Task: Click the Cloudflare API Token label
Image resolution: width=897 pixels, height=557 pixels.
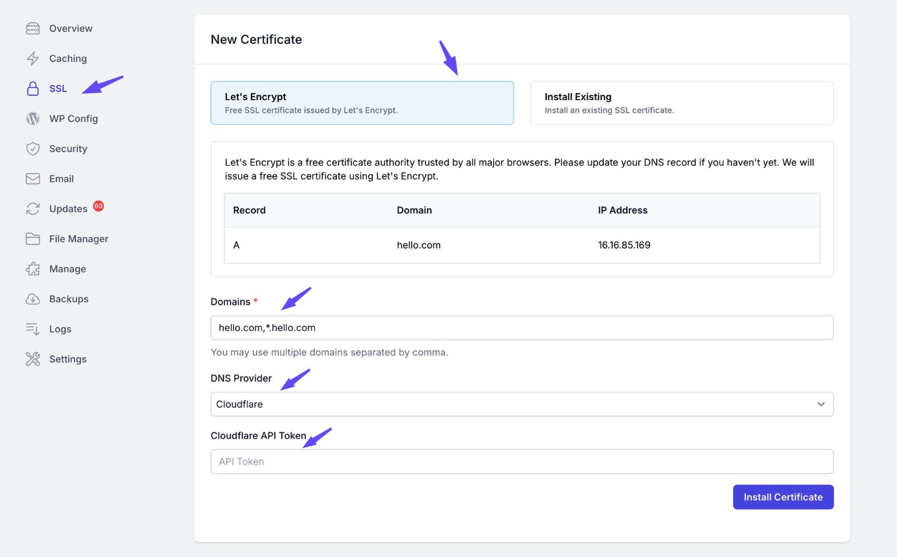Action: 258,436
